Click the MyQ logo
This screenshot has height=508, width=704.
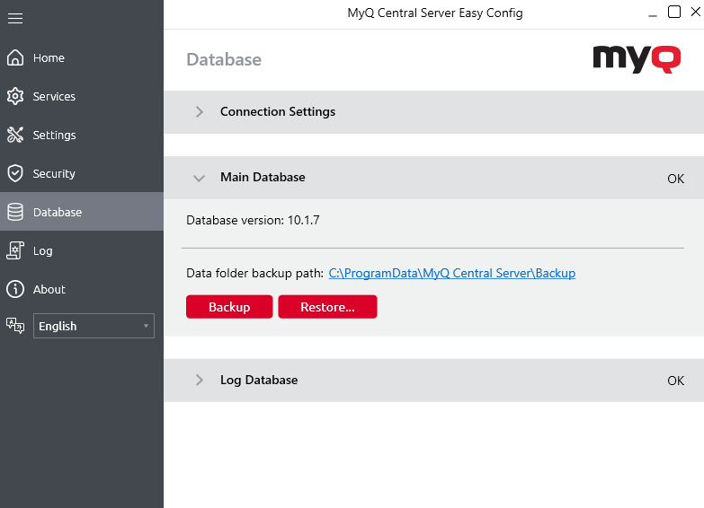click(636, 59)
